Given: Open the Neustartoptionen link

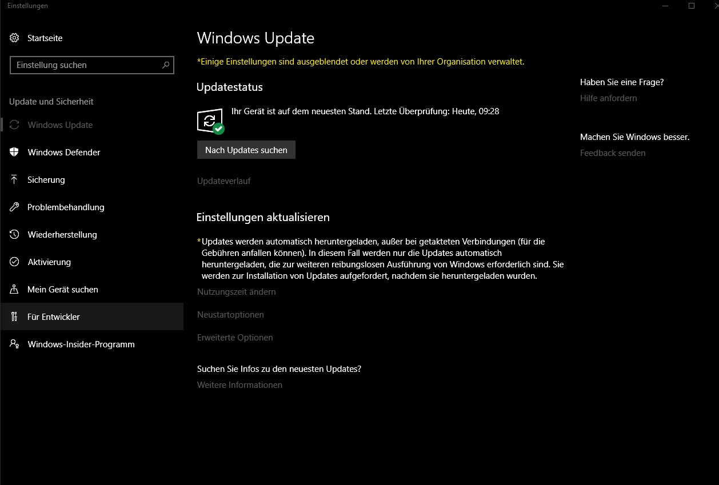Looking at the screenshot, I should pyautogui.click(x=230, y=315).
